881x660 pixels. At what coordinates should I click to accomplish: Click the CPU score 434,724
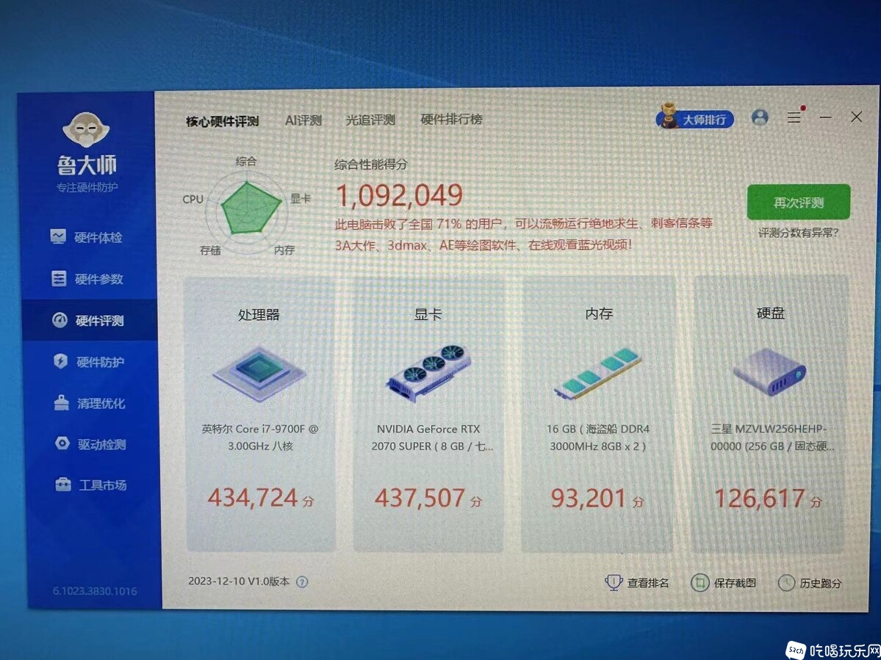click(x=252, y=498)
